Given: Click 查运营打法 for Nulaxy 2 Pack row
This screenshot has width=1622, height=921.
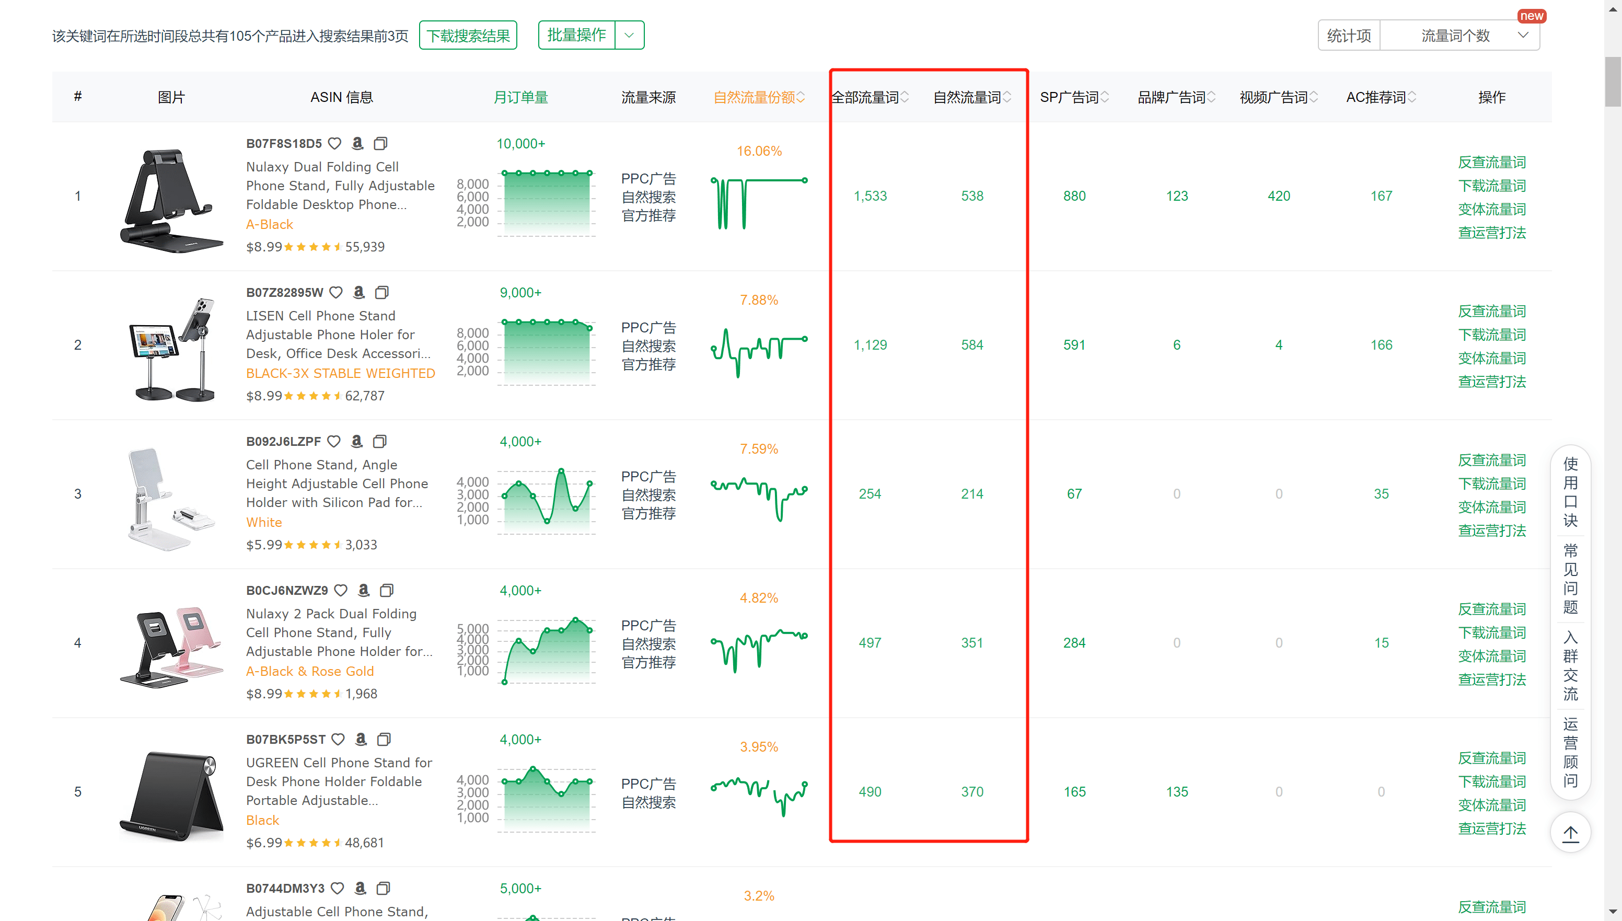Looking at the screenshot, I should [x=1492, y=680].
